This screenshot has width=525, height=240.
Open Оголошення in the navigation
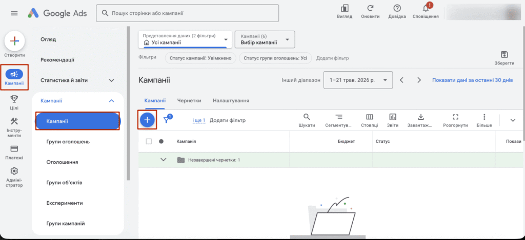pos(62,162)
